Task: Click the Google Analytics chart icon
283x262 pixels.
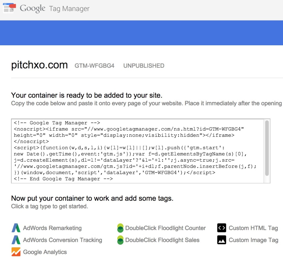Action: [x=16, y=252]
